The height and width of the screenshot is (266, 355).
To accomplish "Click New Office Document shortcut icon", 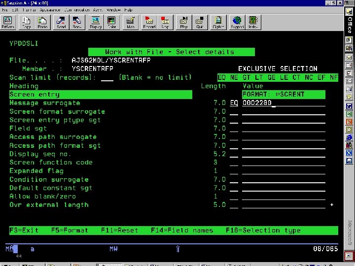I will [x=349, y=40].
